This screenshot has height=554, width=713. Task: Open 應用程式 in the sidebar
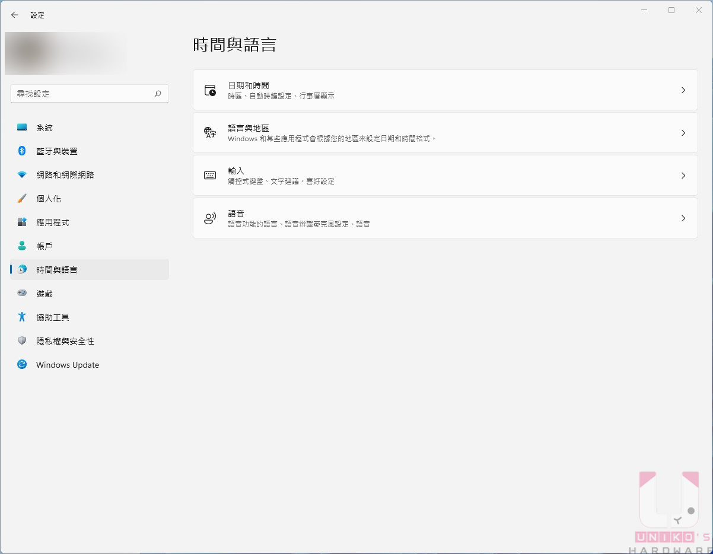pos(90,222)
